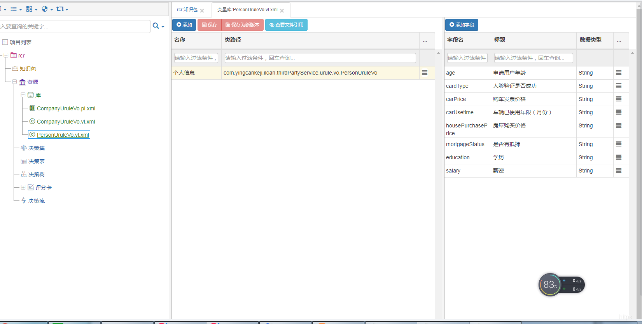
Task: Click the 保存为新版本 button
Action: click(x=243, y=25)
